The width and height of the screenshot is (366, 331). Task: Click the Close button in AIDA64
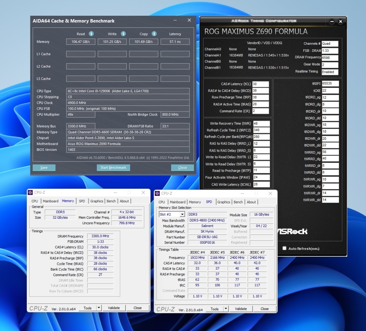(182, 168)
